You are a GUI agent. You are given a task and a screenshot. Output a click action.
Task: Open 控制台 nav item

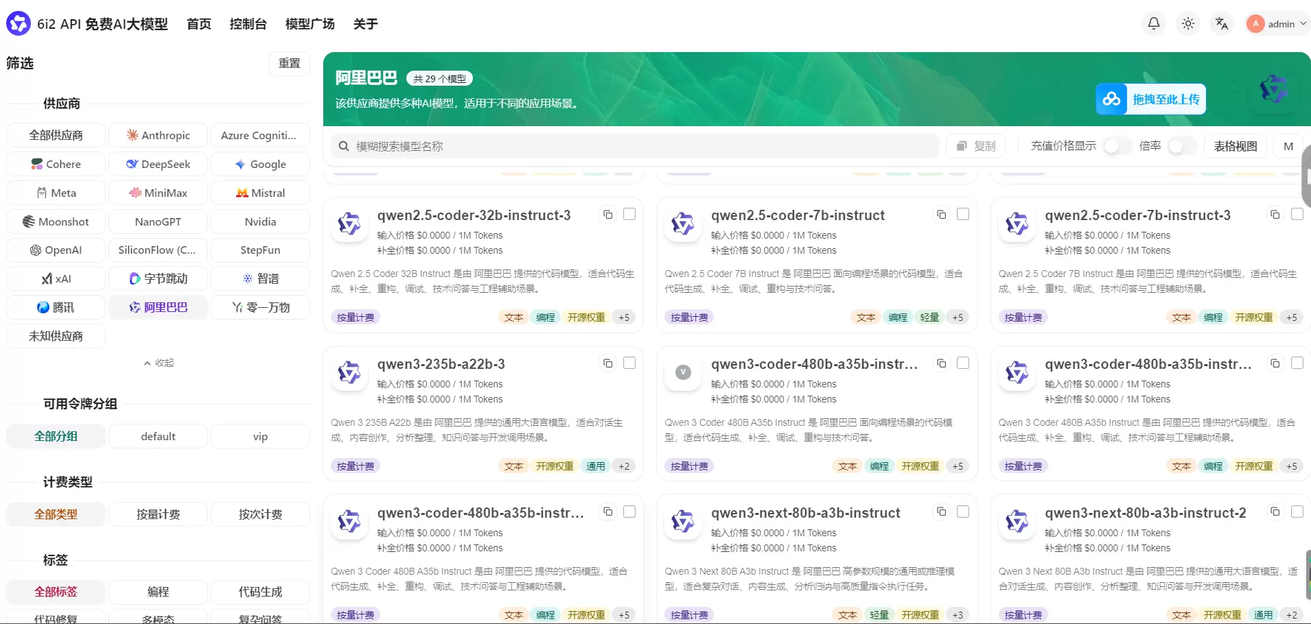point(248,24)
